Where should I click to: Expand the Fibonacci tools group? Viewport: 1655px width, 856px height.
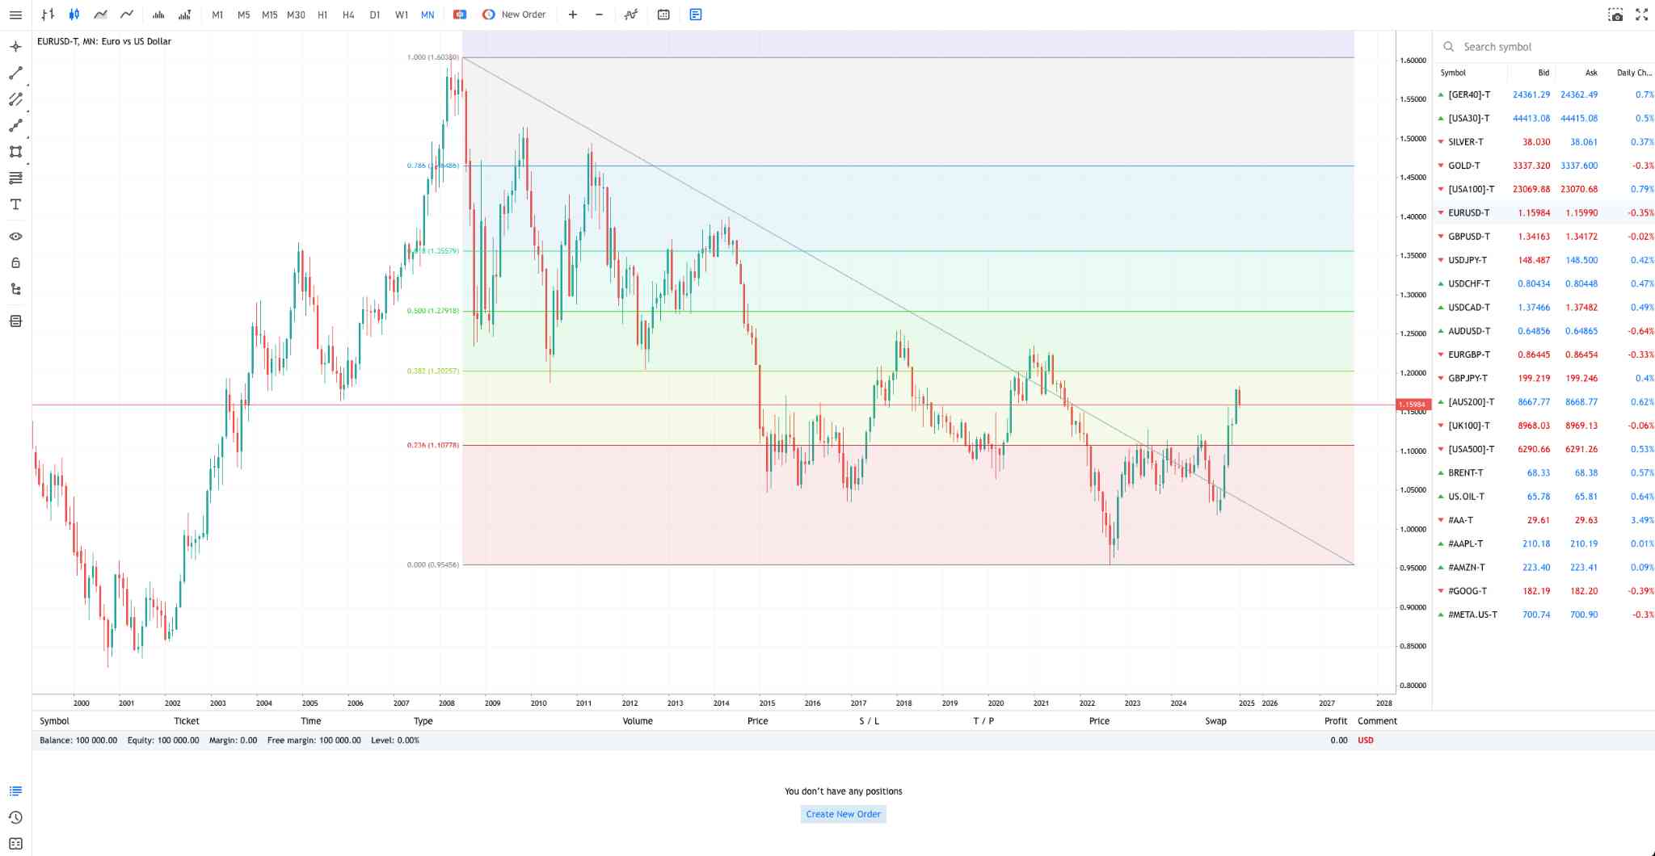tap(15, 178)
